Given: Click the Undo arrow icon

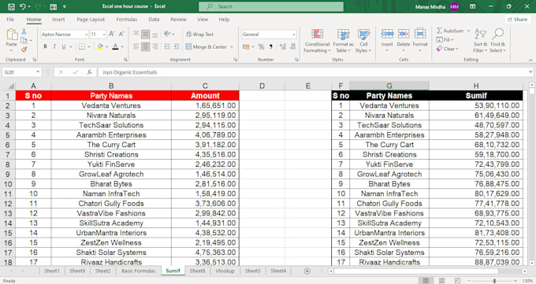Looking at the screenshot, I should coord(23,6).
